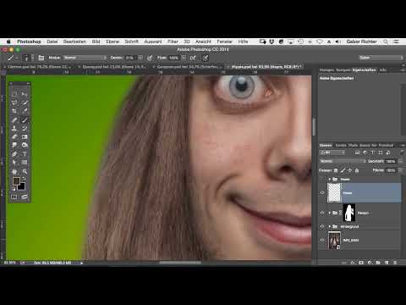Expand the Hintergrund group triangle
Screen dimensions: 406x305
point(329,226)
